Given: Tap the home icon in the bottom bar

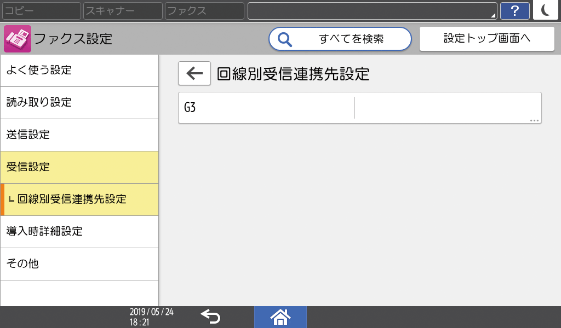Looking at the screenshot, I should (280, 317).
